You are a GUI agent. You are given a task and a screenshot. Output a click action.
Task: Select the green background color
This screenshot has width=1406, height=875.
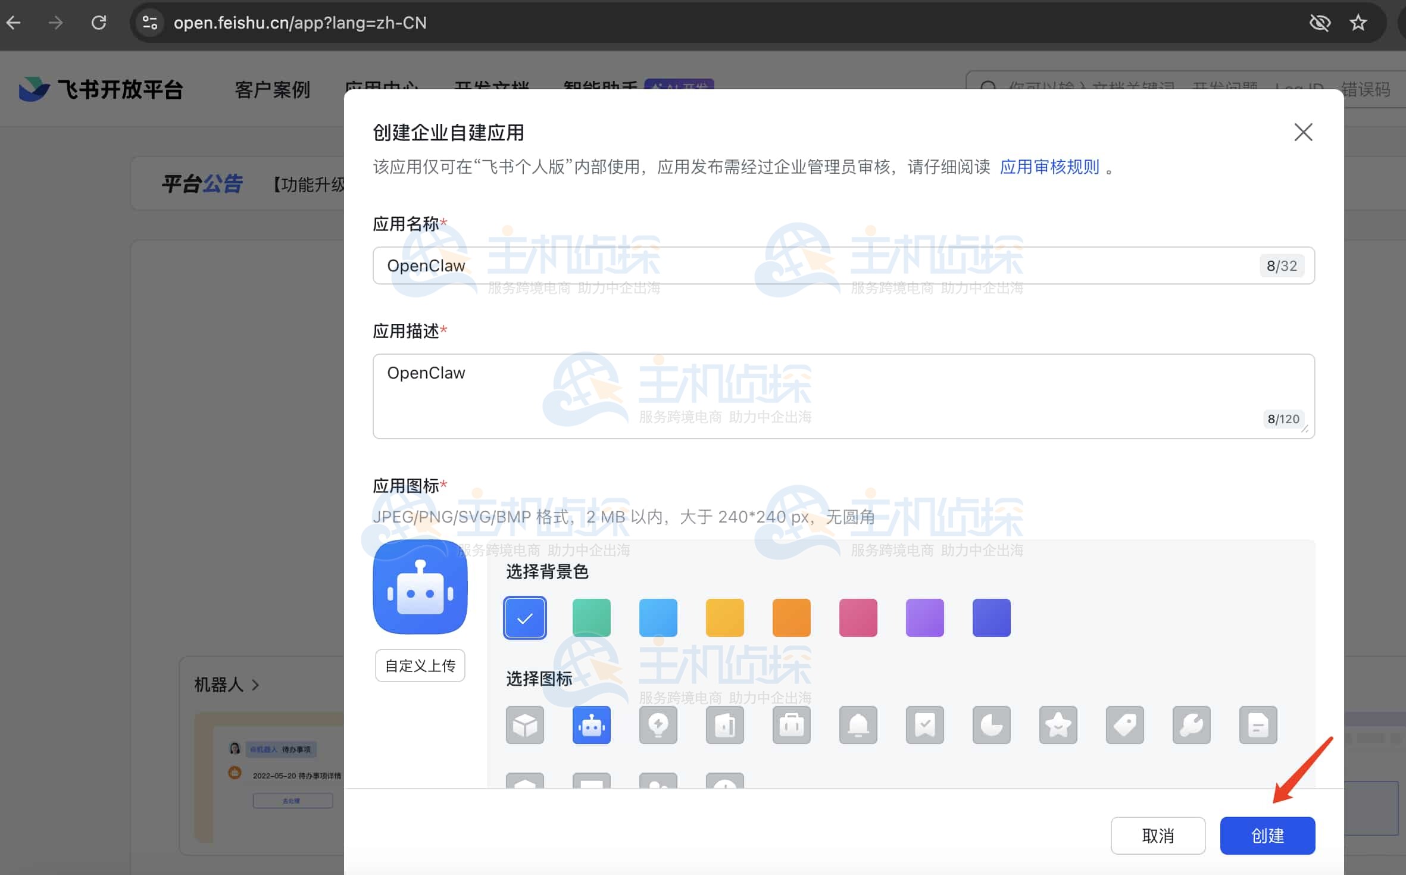(x=591, y=618)
